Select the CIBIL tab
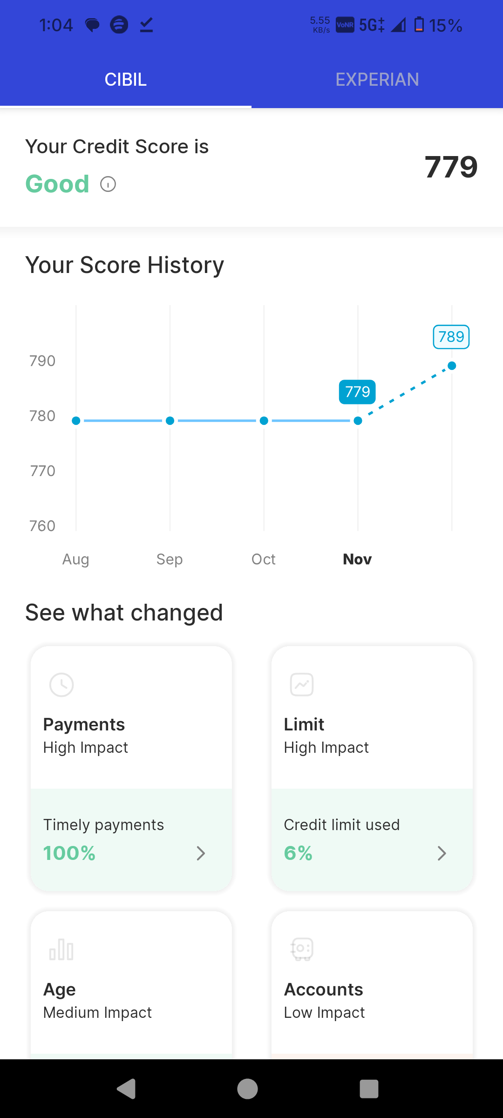Image resolution: width=503 pixels, height=1118 pixels. click(x=126, y=80)
